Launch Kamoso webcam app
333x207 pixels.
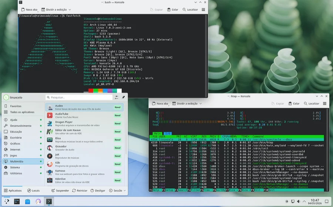84,172
